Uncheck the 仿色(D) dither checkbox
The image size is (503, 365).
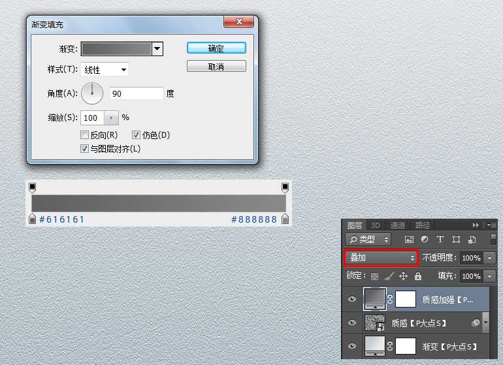point(137,135)
